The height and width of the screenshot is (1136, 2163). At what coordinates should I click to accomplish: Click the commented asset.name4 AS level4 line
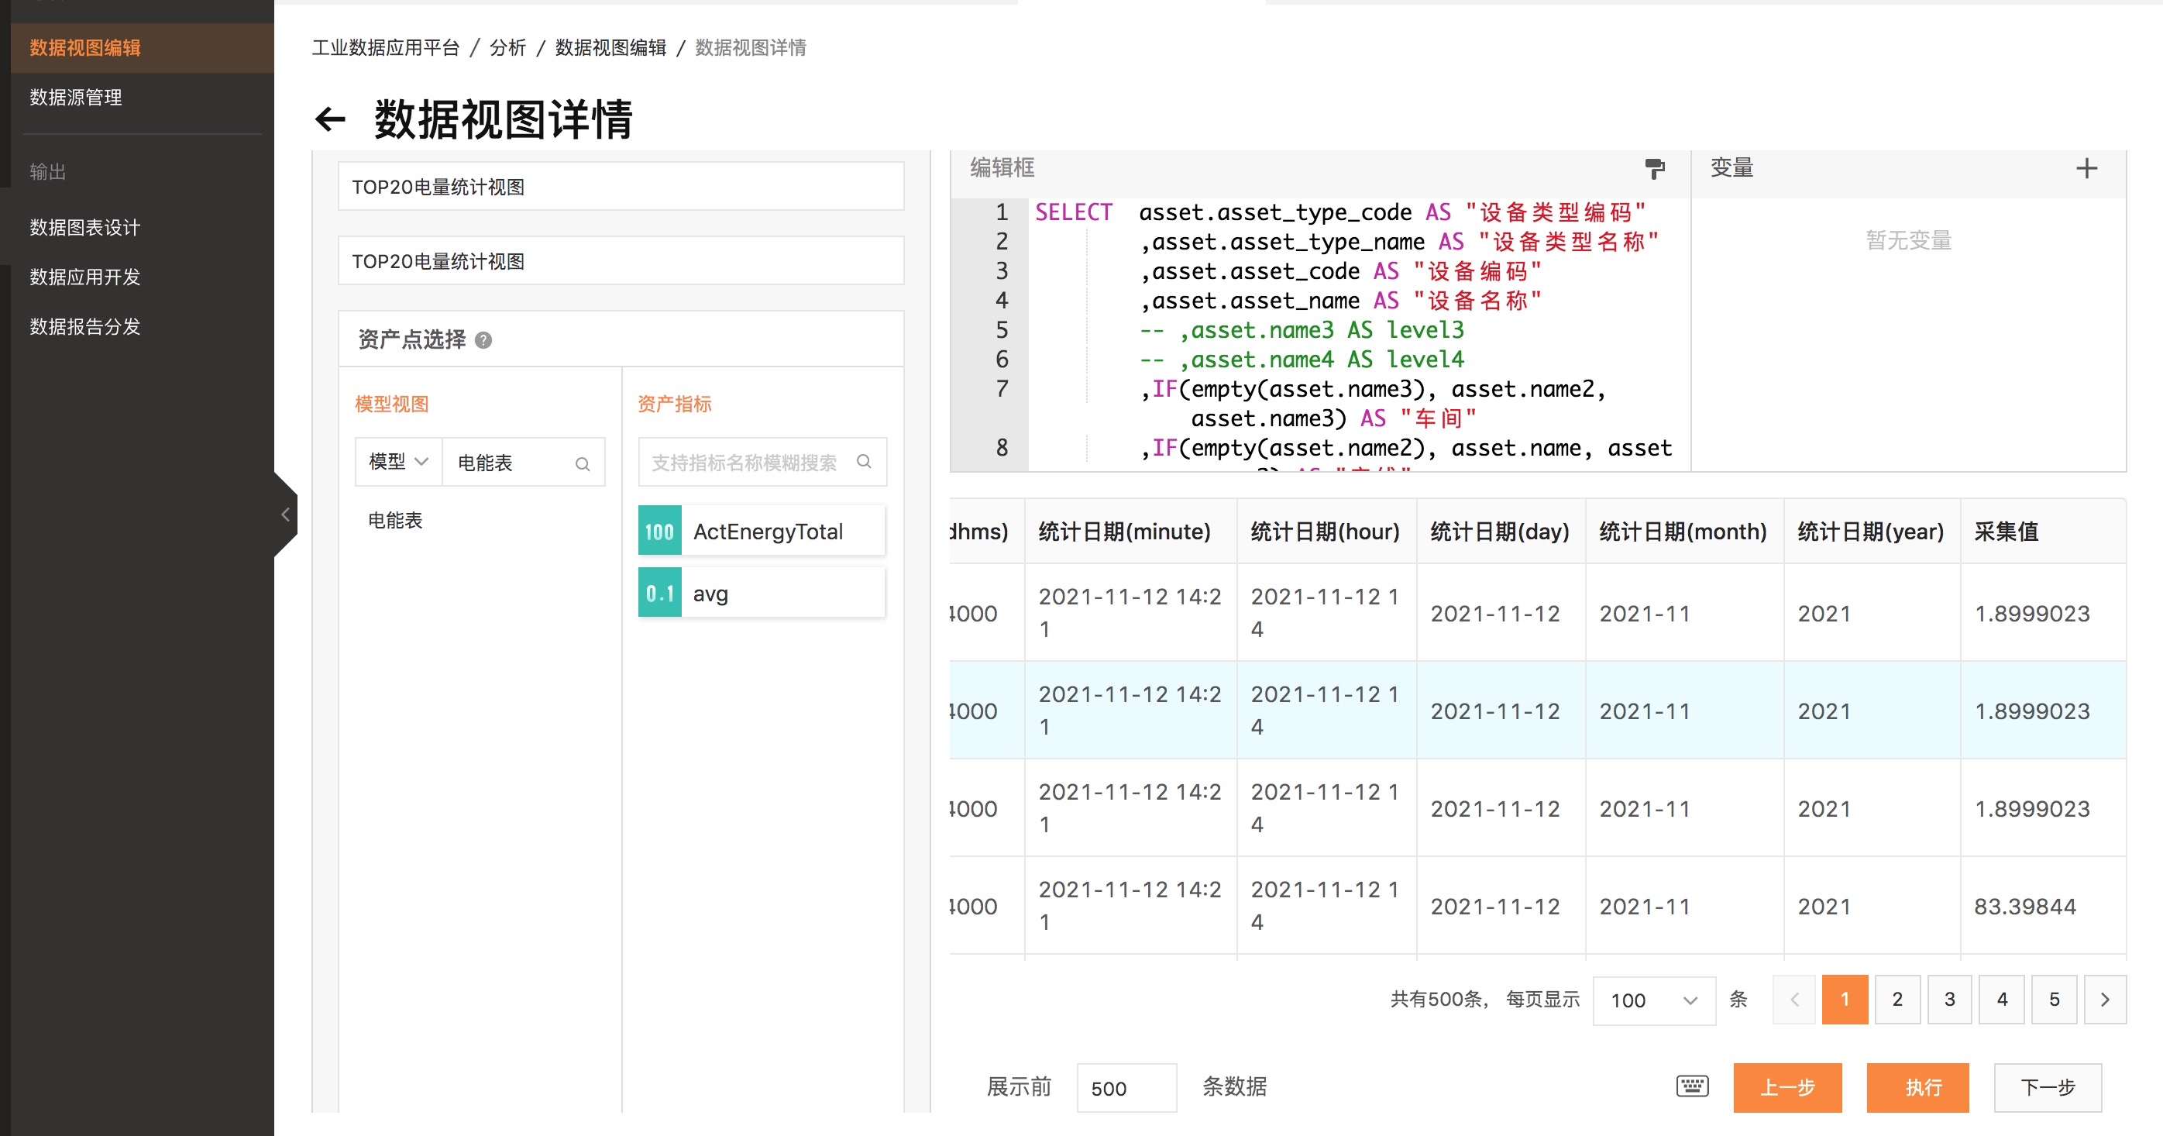point(1301,360)
